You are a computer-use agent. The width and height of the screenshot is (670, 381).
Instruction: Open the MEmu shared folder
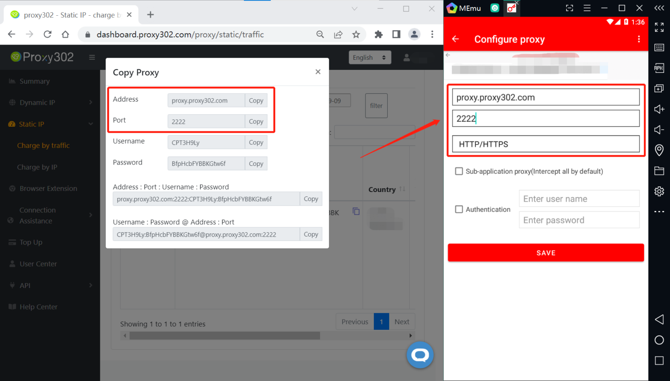[659, 171]
